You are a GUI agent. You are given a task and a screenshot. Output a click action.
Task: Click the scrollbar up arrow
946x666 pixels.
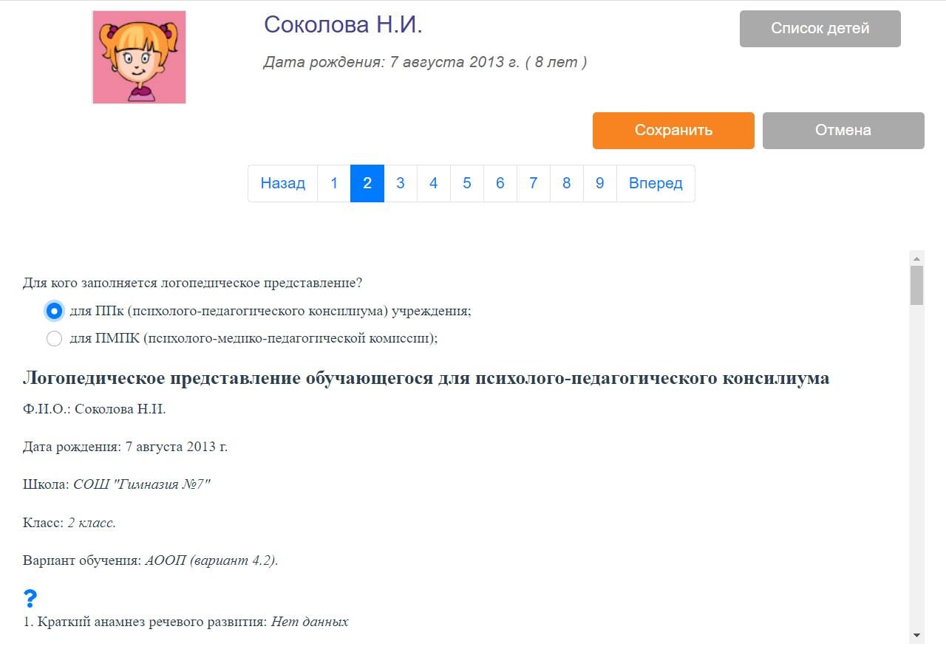point(917,258)
